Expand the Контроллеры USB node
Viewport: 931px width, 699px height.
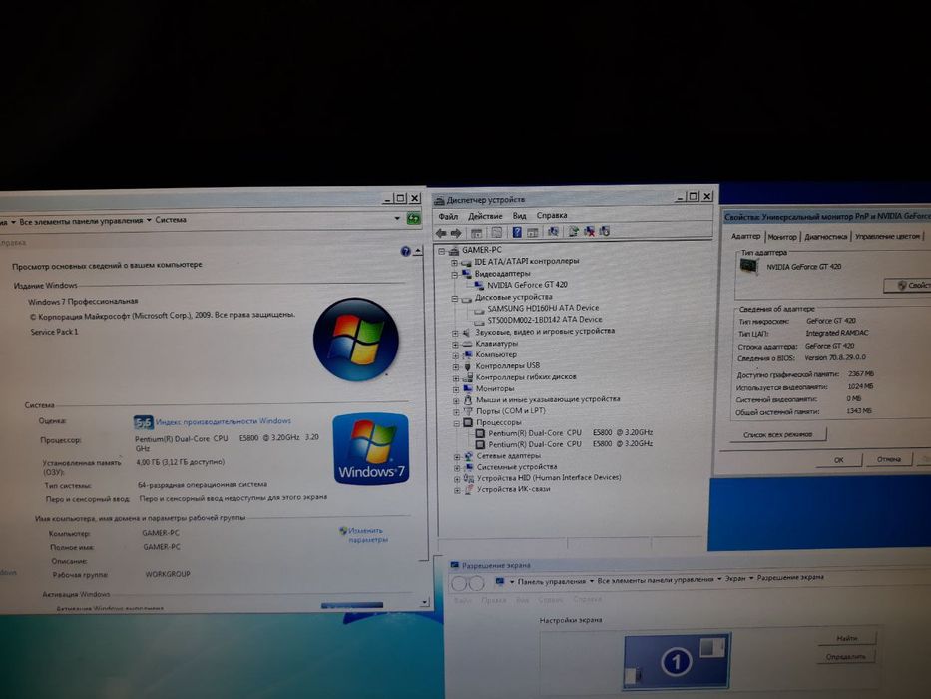(x=455, y=367)
